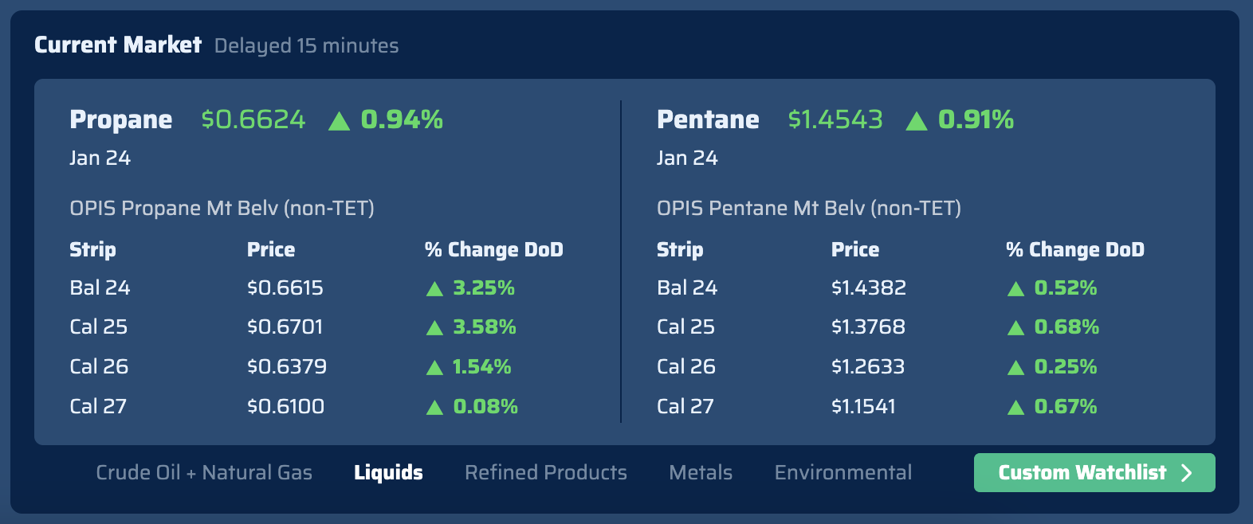Click the Delayed 15 minutes text
The image size is (1253, 524).
pos(306,45)
